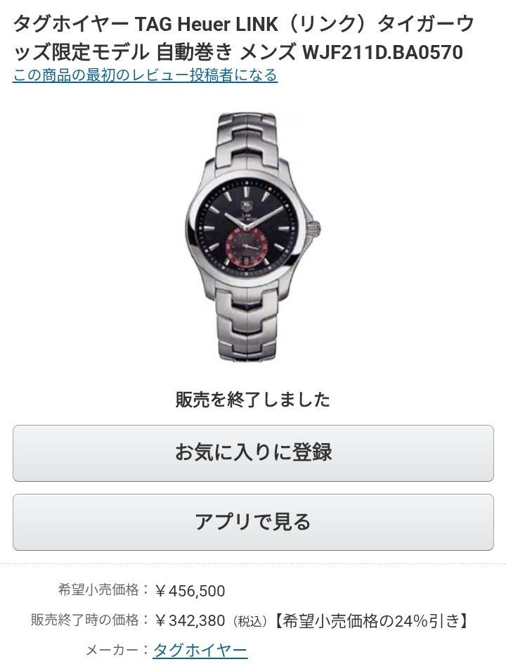Select the product title heading text

pyautogui.click(x=244, y=38)
